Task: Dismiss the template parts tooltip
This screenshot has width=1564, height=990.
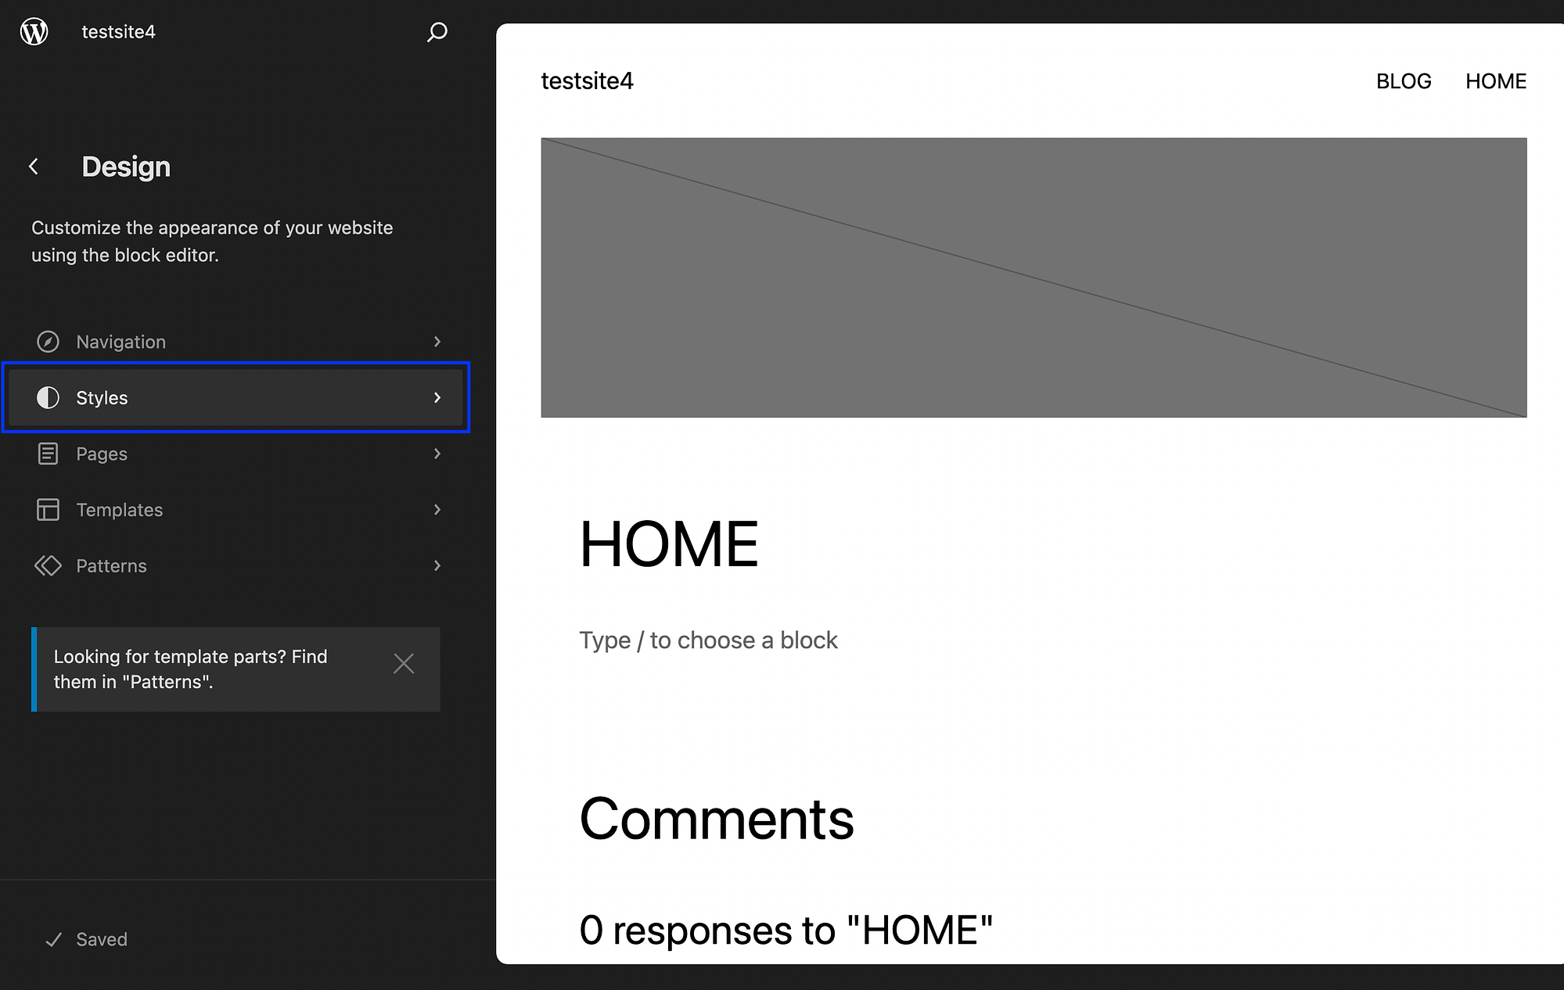Action: pyautogui.click(x=404, y=663)
